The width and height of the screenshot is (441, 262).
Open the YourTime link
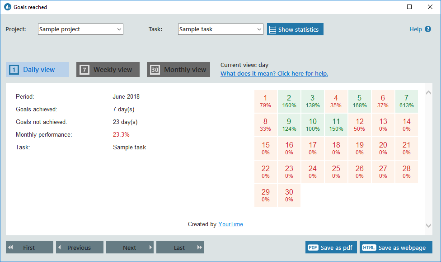(x=230, y=224)
